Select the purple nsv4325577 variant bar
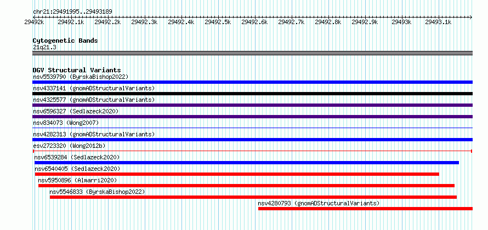This screenshot has height=230, width=488. (x=252, y=105)
